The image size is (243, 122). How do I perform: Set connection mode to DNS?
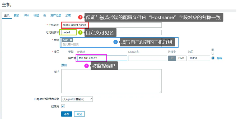(x=181, y=58)
